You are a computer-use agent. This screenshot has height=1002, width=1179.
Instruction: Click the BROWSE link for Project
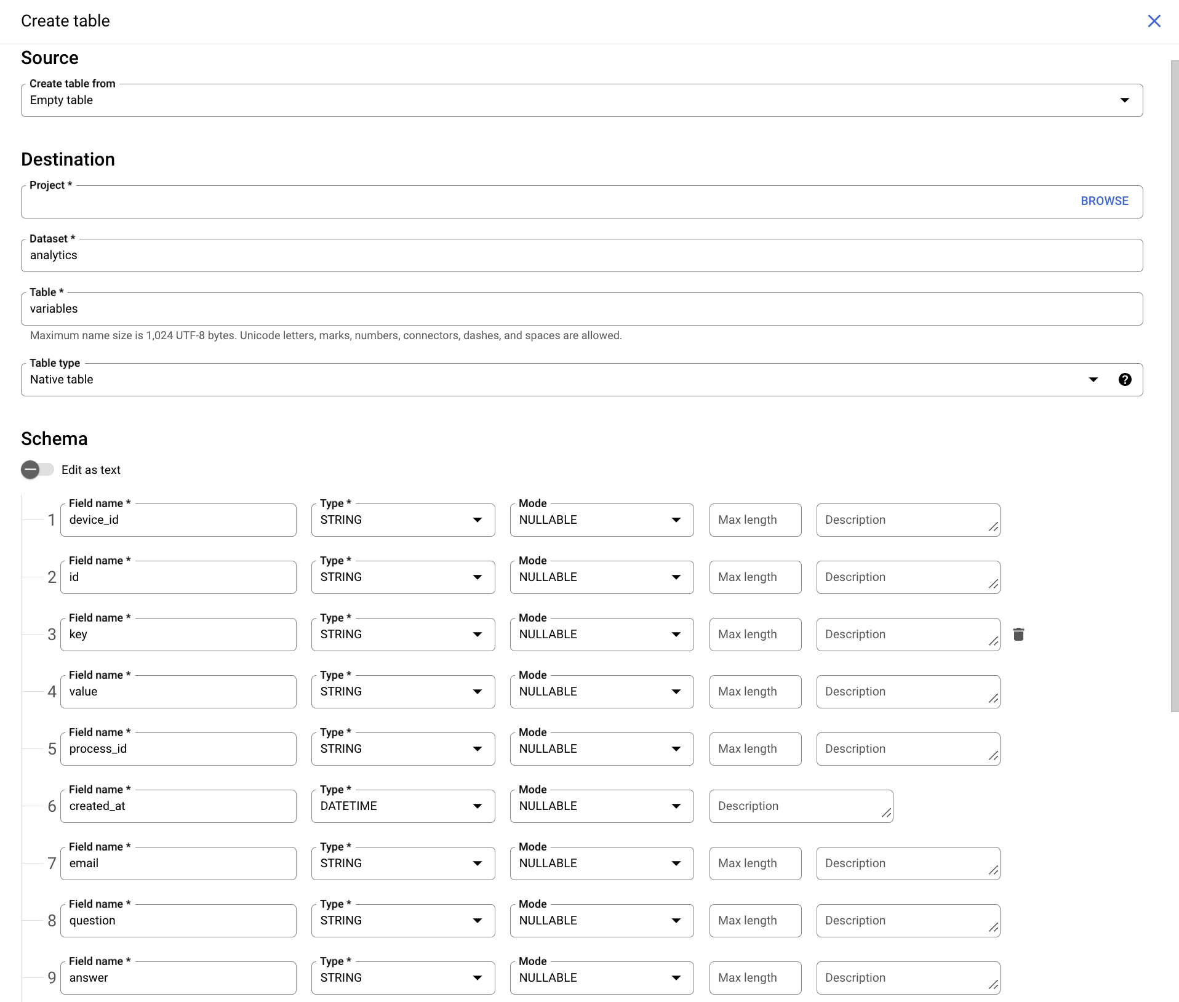click(x=1104, y=201)
